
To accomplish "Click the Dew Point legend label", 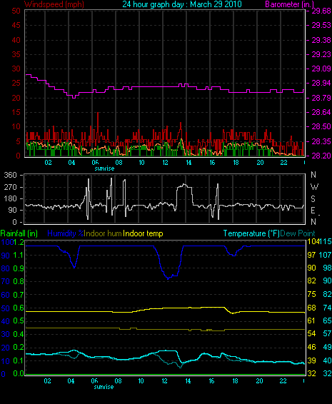I will pos(298,233).
